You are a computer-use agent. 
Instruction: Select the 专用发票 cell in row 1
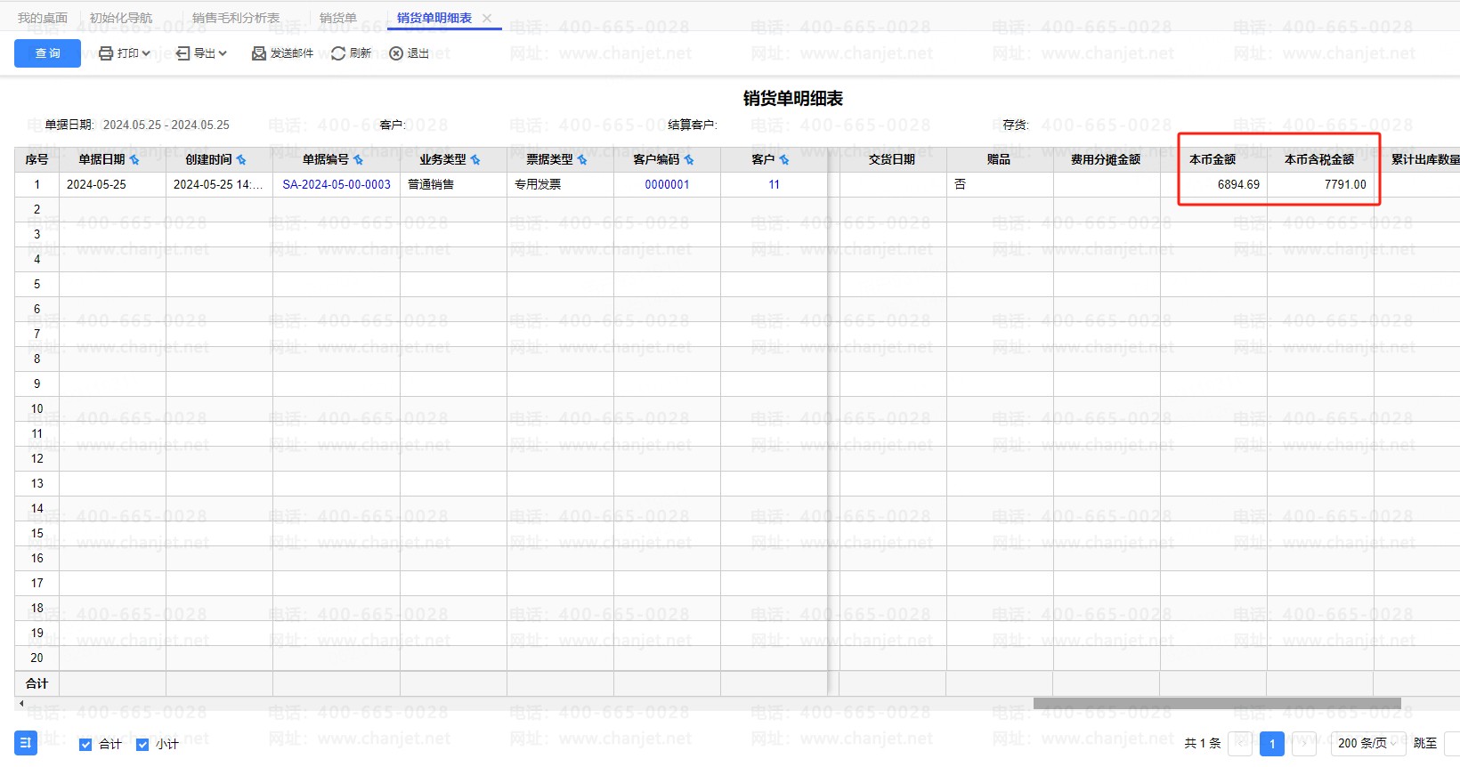(x=560, y=184)
